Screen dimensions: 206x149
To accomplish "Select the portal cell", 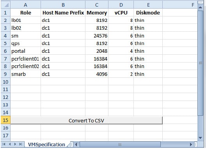I will 26,51.
